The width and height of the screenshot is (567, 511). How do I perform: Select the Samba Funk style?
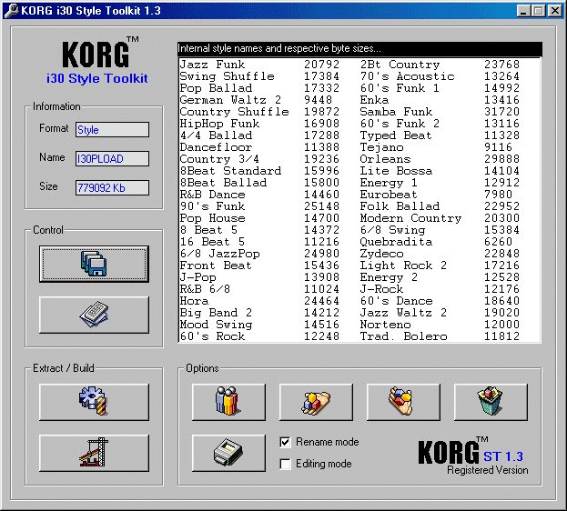pyautogui.click(x=396, y=112)
